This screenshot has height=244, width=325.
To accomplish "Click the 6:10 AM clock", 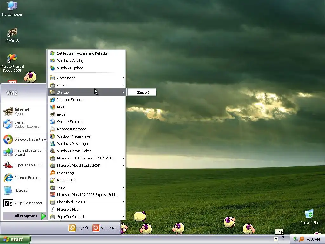I will pos(313,239).
